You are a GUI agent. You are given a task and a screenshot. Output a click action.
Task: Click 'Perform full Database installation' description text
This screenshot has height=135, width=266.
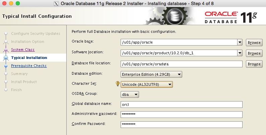[x=124, y=31]
